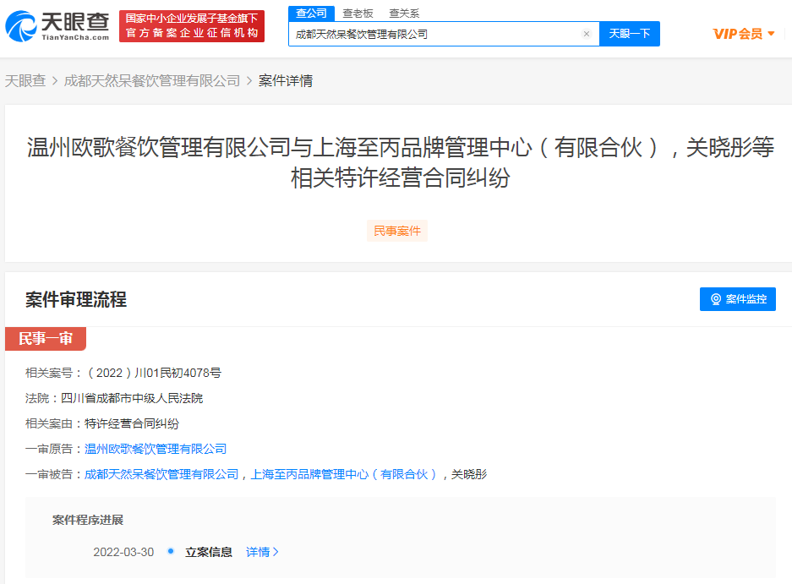Image resolution: width=792 pixels, height=584 pixels.
Task: Clear the search box with the x icon
Action: pyautogui.click(x=586, y=34)
